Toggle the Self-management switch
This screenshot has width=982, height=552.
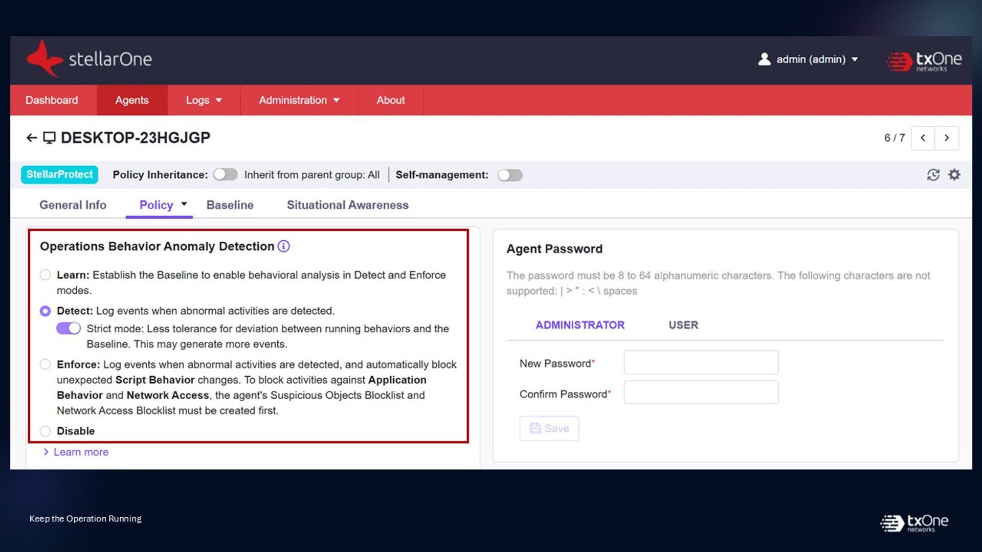point(510,175)
